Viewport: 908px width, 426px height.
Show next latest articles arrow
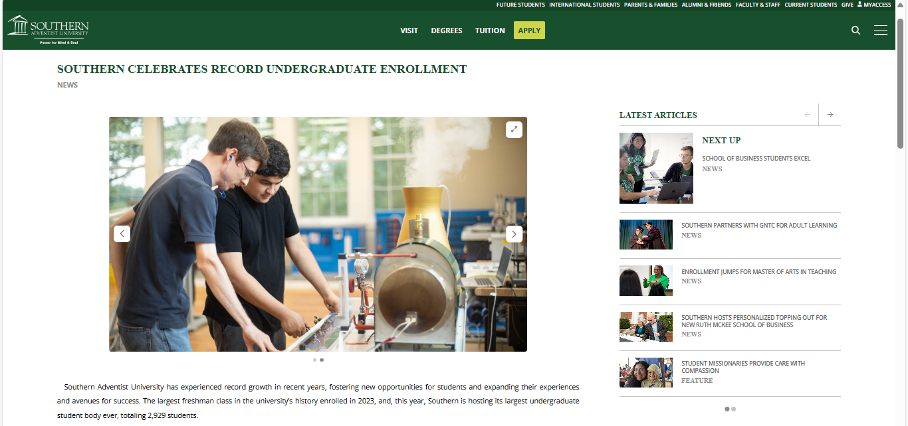click(830, 114)
